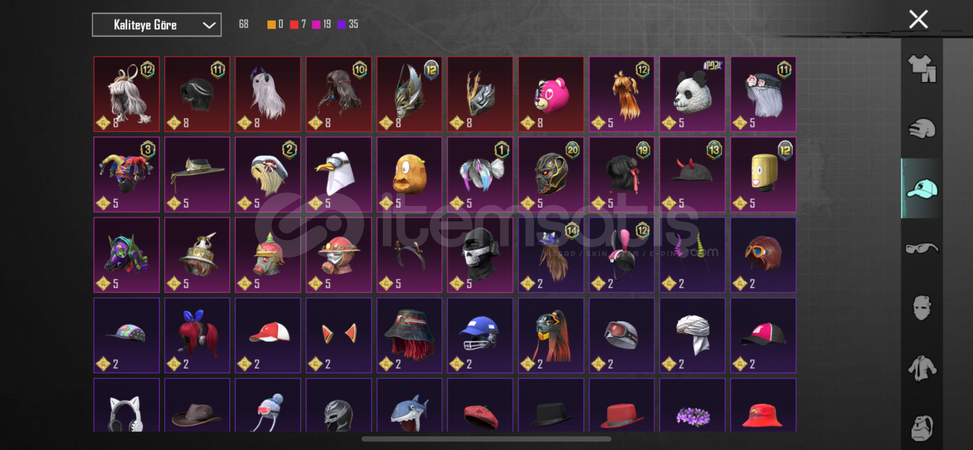Select the cap headwear category icon
This screenshot has width=973, height=450.
(x=922, y=188)
